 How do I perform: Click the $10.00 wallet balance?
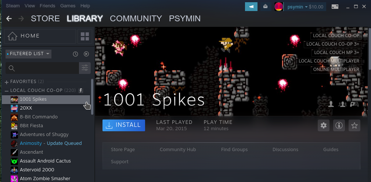pyautogui.click(x=316, y=7)
